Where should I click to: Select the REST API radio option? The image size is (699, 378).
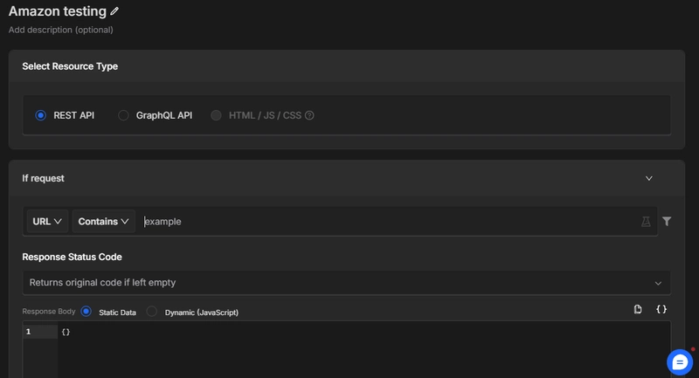(x=40, y=115)
